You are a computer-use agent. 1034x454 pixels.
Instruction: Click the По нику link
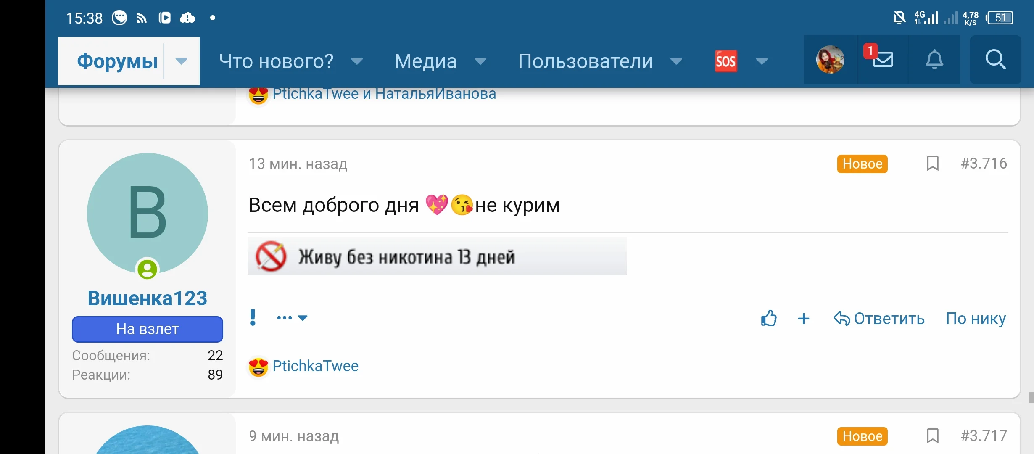pos(976,318)
